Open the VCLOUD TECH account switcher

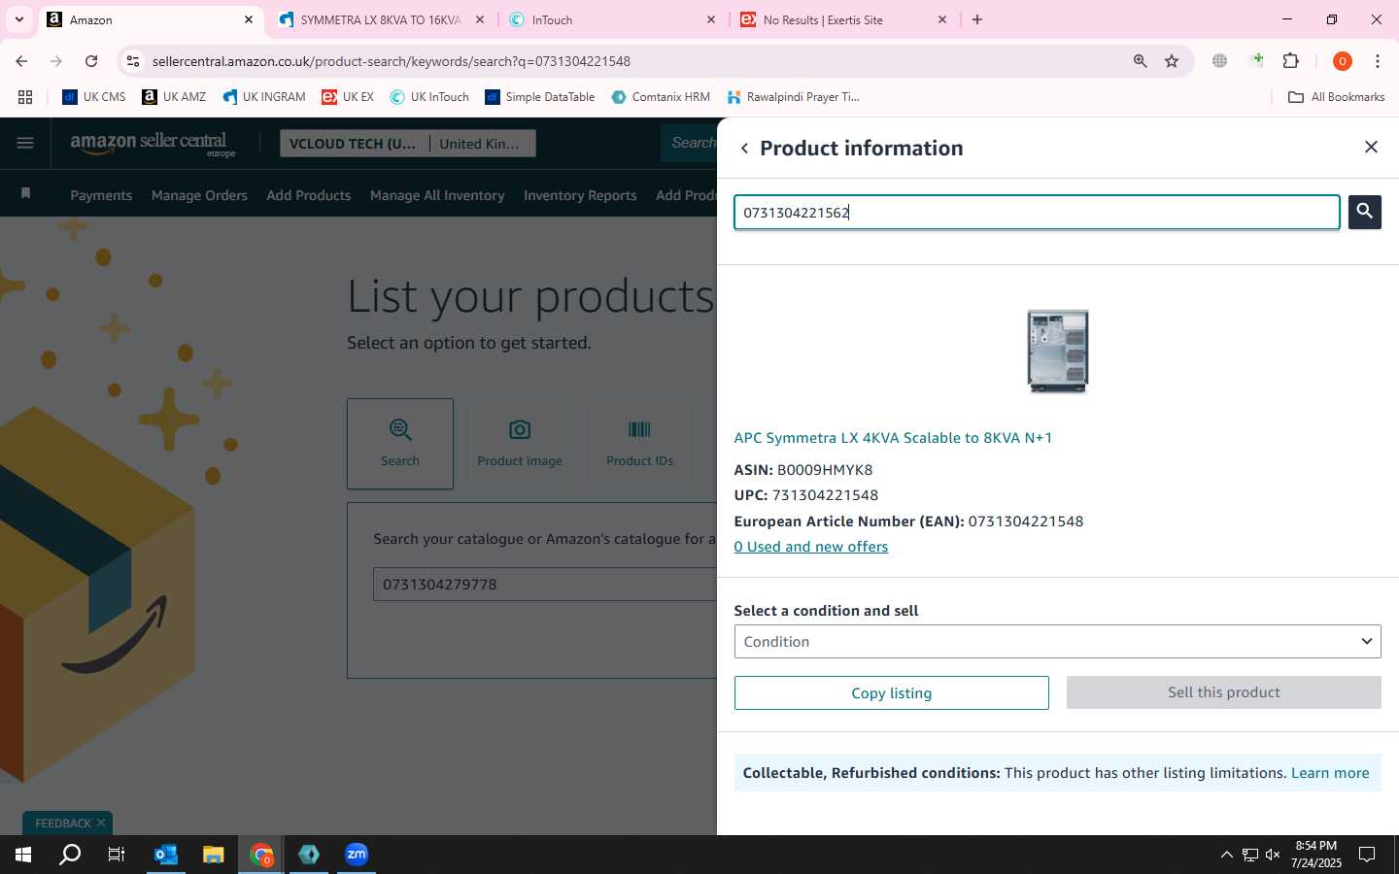point(353,144)
